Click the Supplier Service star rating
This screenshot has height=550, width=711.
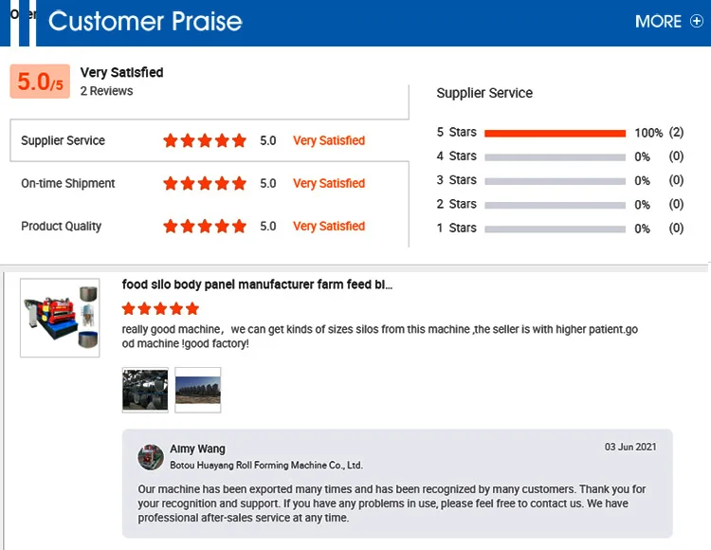[204, 140]
